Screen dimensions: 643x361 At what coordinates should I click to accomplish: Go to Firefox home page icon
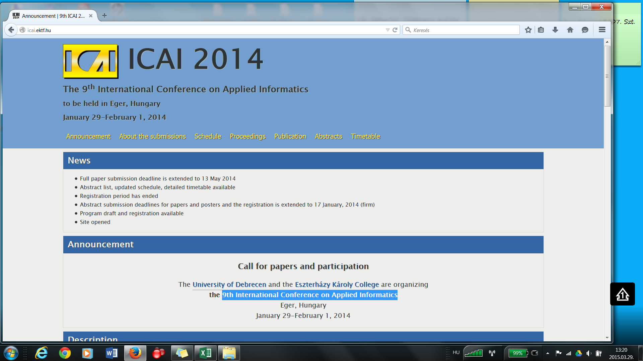pos(570,30)
